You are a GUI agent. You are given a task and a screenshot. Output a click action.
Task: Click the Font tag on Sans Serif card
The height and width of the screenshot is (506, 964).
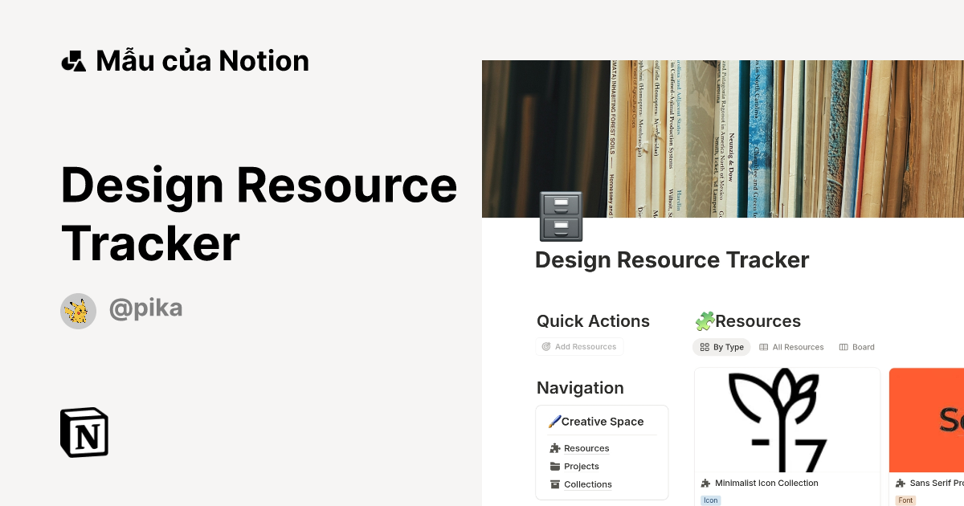(905, 500)
